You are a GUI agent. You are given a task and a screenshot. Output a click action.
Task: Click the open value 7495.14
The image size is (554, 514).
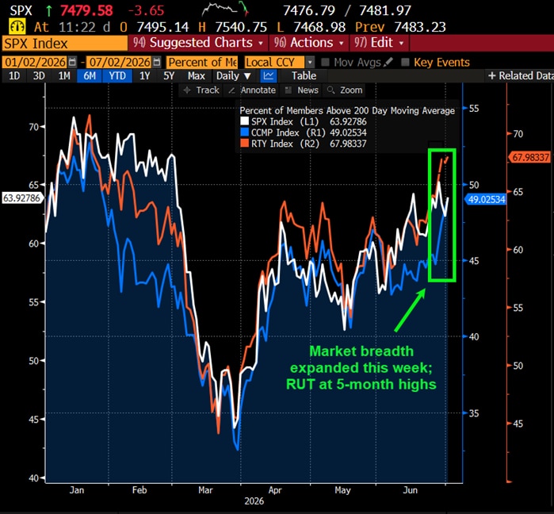162,27
